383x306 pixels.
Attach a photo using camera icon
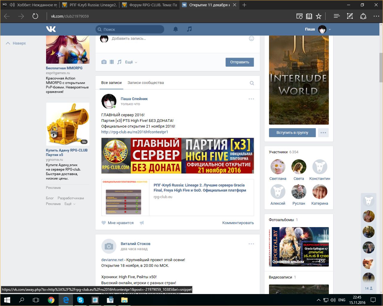pos(104,62)
